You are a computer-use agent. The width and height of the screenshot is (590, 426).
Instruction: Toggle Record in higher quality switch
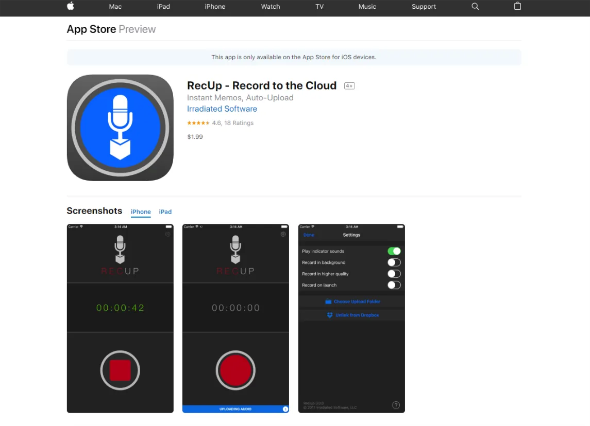[x=394, y=274]
